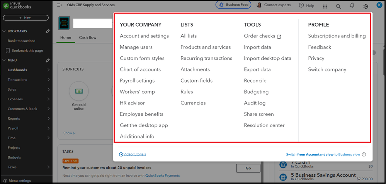
Task: Open Currencies list
Action: [x=193, y=103]
